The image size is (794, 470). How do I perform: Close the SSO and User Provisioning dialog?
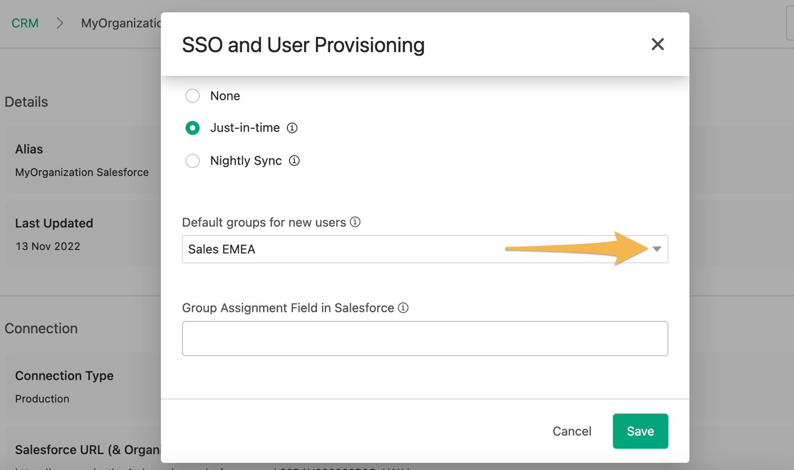coord(657,44)
